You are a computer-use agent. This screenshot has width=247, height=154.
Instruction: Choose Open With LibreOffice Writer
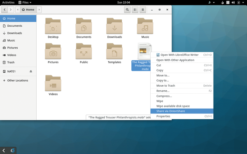tap(182, 55)
